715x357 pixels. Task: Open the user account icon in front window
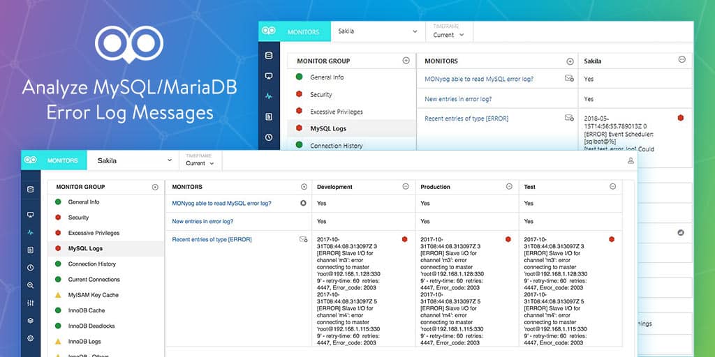point(631,160)
